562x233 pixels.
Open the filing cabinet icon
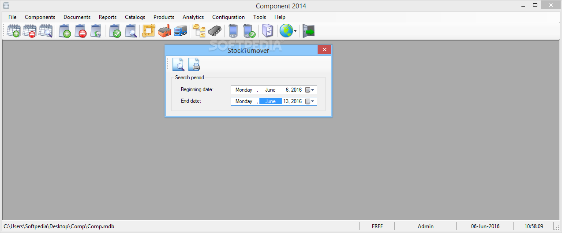click(x=268, y=31)
